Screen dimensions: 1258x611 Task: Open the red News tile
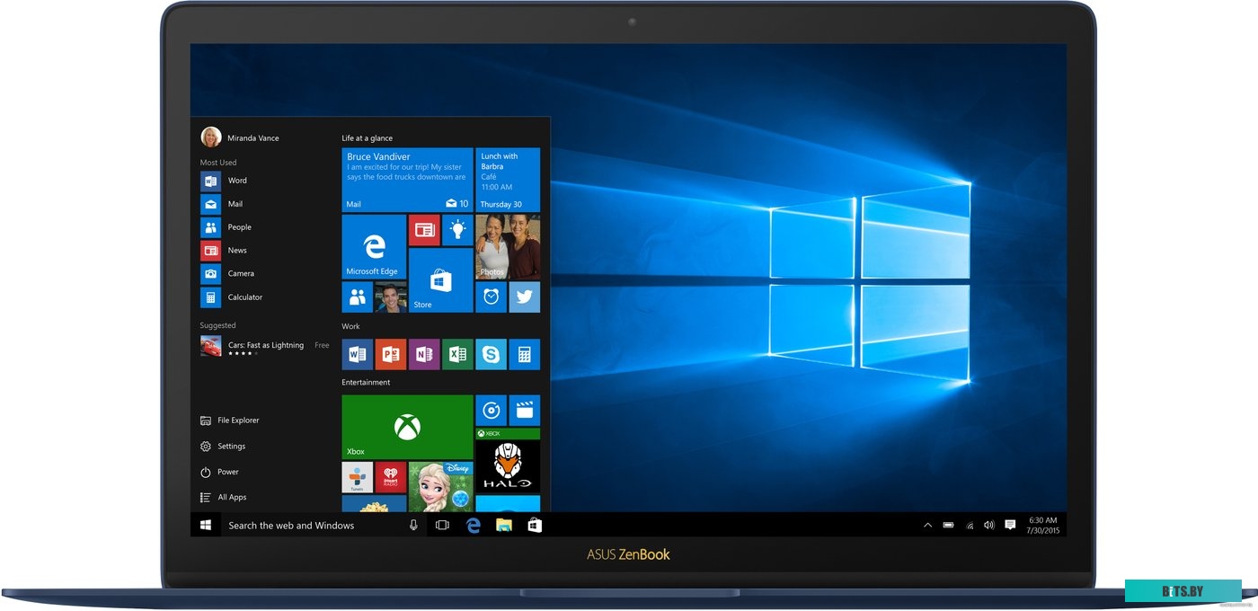(x=424, y=230)
